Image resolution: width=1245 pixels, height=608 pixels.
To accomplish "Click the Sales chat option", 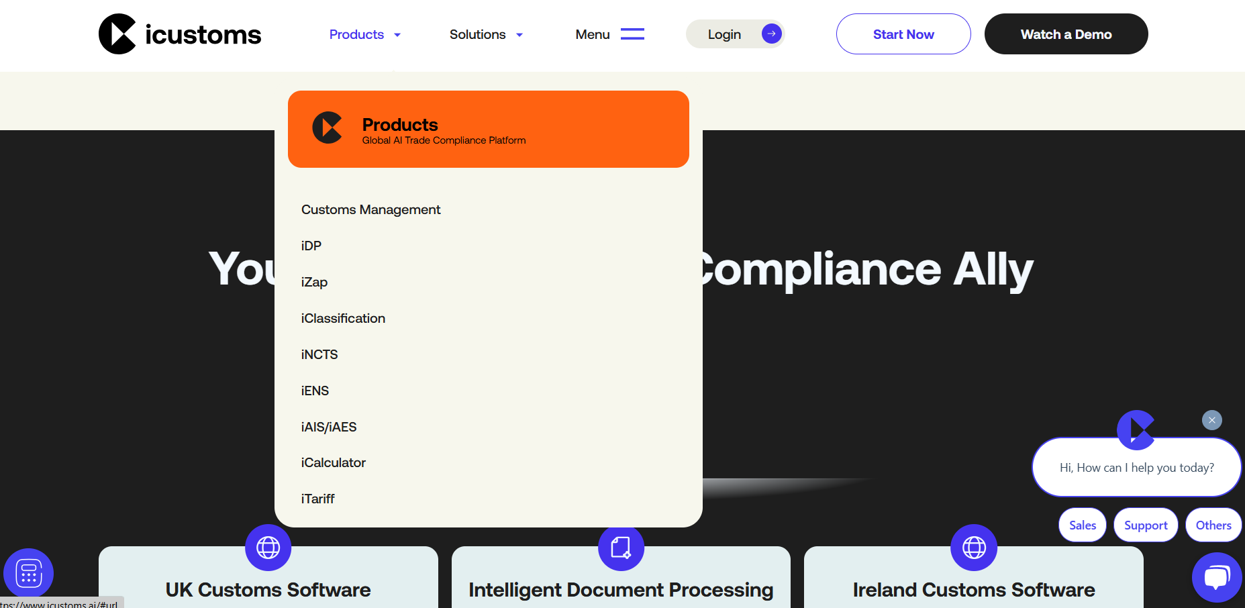I will (x=1083, y=525).
